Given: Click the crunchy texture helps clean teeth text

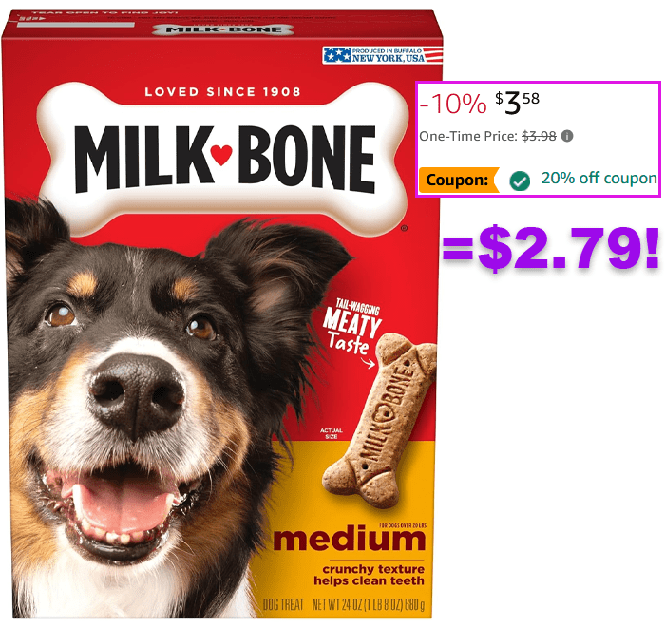Looking at the screenshot, I should 369,575.
